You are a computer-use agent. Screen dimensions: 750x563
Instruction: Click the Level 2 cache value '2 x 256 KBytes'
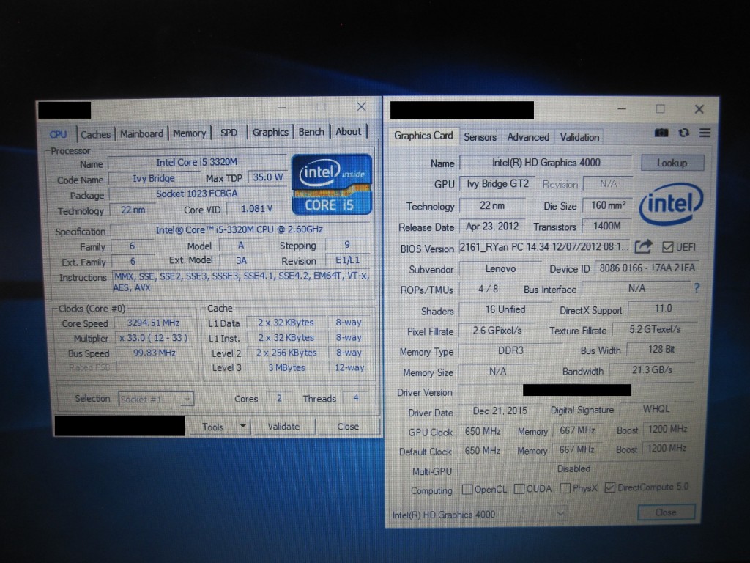coord(286,353)
